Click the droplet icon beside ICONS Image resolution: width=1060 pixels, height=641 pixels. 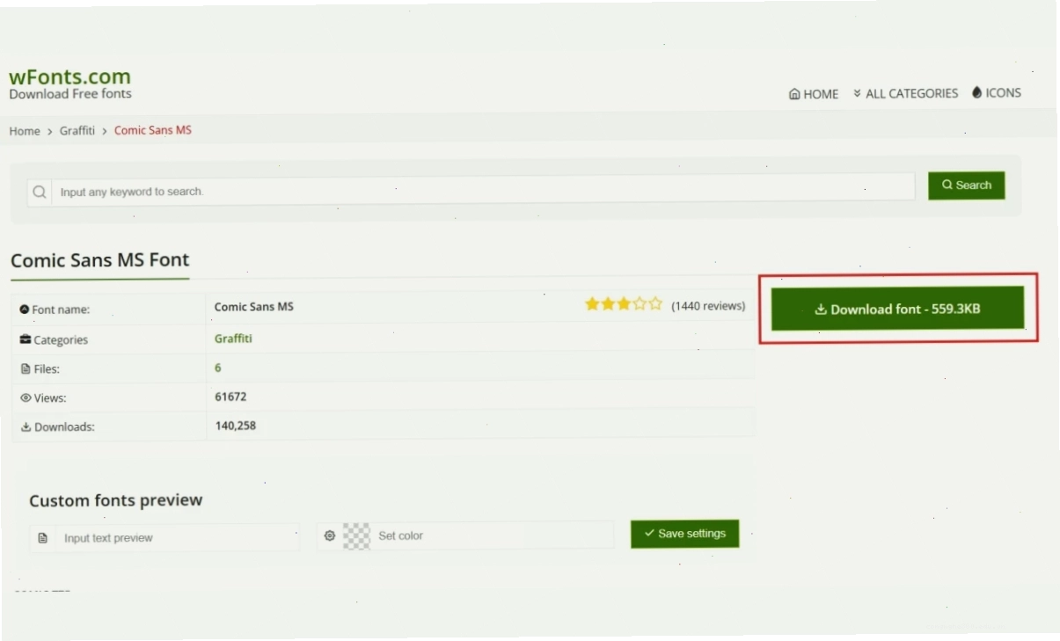977,92
